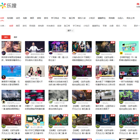Play the 05:20 three women thumbnail
Viewport: 140px width, 140px height.
point(82,47)
